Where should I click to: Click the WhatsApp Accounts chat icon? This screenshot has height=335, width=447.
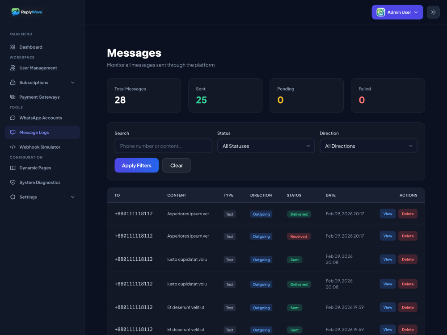pos(13,117)
